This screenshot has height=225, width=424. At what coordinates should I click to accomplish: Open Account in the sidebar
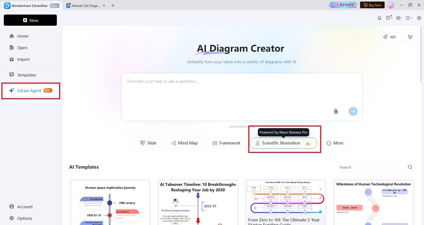tap(25, 206)
